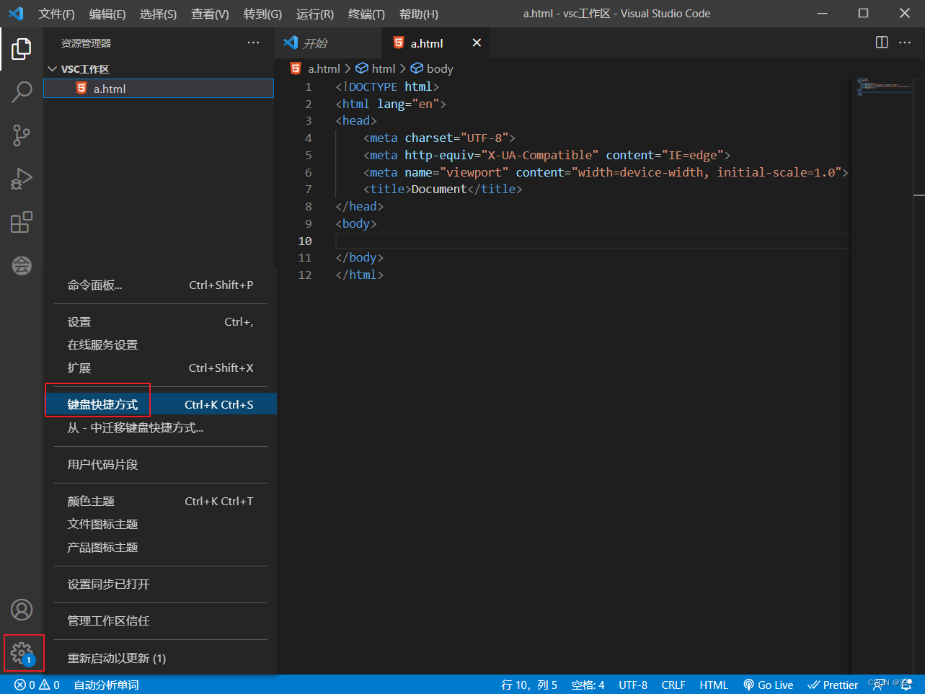Open the explorer panel more actions ellipsis
Viewport: 925px width, 694px height.
coord(253,43)
